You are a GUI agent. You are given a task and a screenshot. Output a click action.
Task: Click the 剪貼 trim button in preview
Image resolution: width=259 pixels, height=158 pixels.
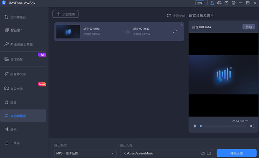248,27
